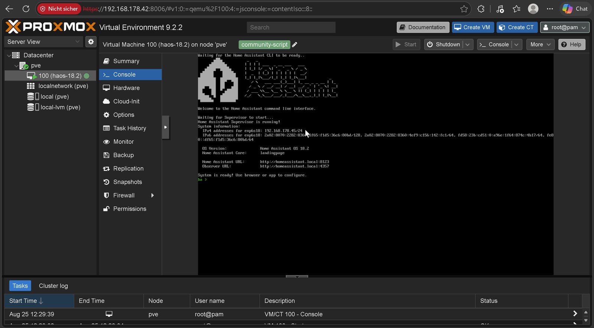Screen dimensions: 594x328
Task: Click the 'Nicht sicher' security warning badge
Action: (x=59, y=9)
